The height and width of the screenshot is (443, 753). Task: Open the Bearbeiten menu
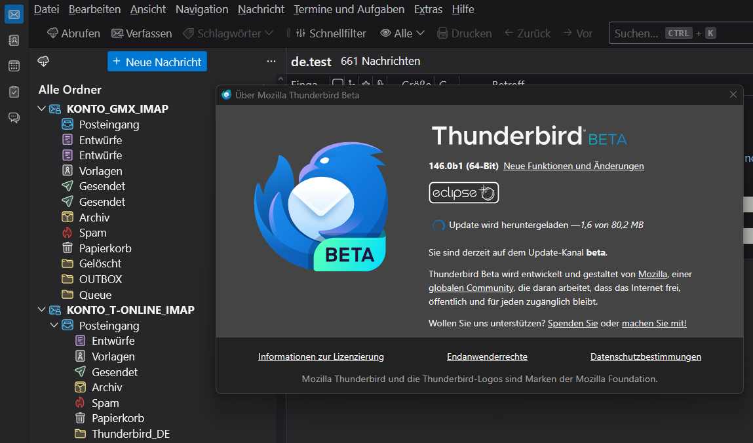pyautogui.click(x=94, y=9)
